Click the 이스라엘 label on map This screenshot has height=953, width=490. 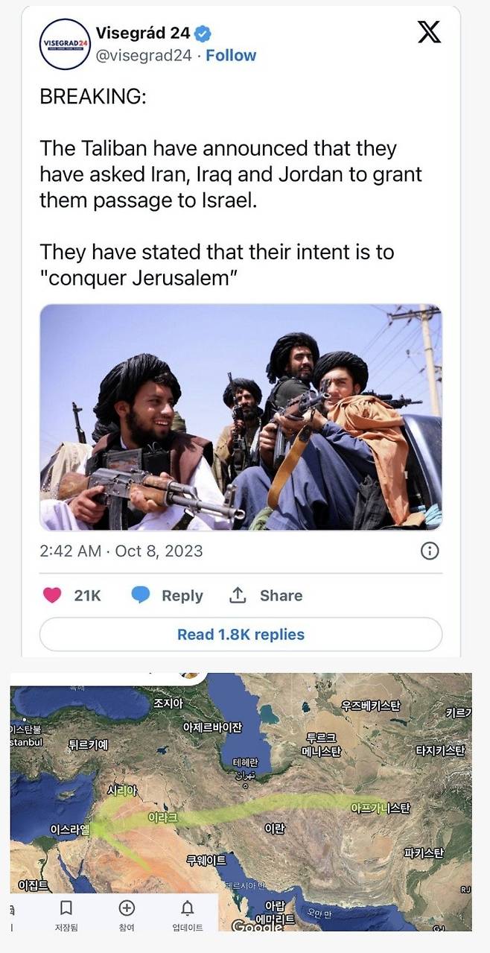pyautogui.click(x=70, y=829)
